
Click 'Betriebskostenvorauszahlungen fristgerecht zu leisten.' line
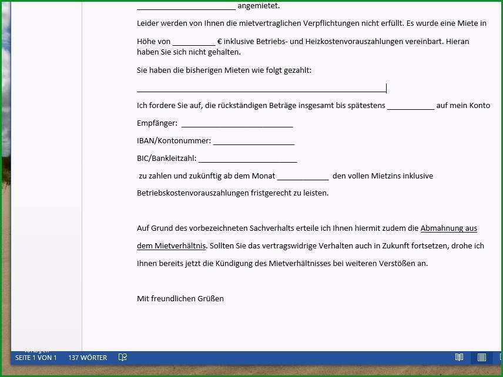pos(233,193)
